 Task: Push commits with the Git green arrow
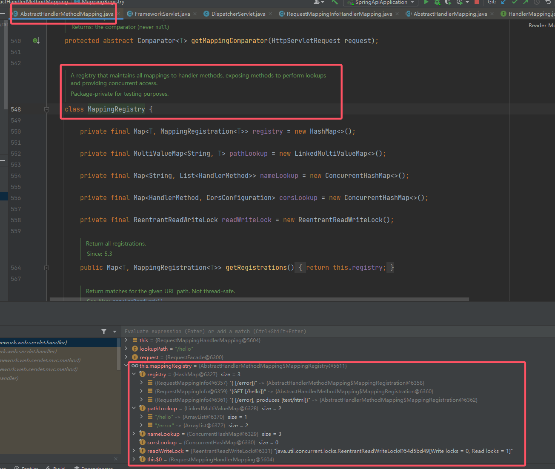click(526, 2)
